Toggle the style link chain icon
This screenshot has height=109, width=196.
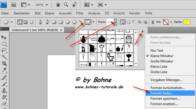coord(152,22)
